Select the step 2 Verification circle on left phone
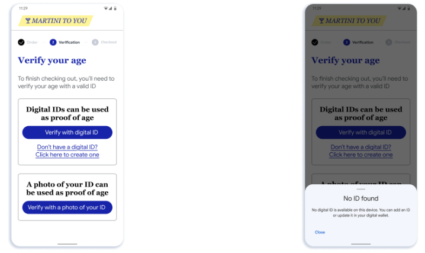This screenshot has height=253, width=425. tap(53, 42)
